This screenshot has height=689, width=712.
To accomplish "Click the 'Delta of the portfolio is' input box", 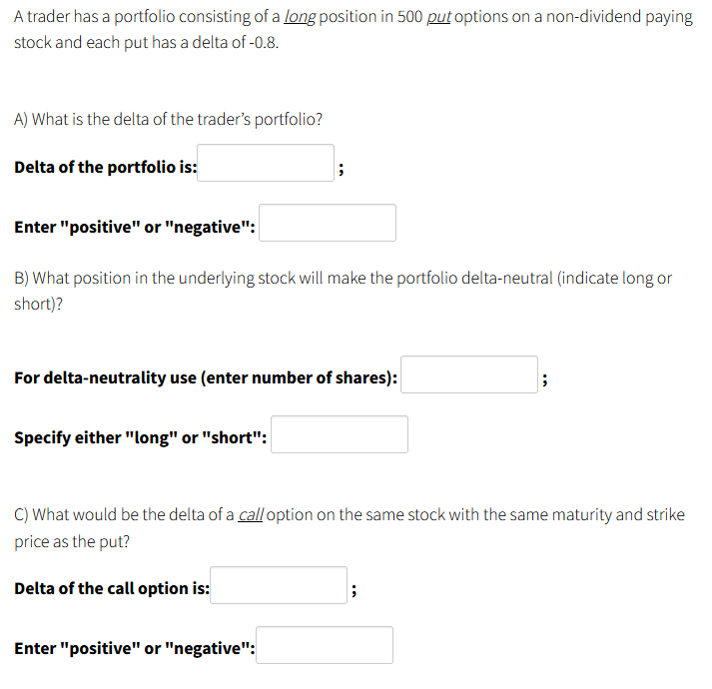I will 266,163.
